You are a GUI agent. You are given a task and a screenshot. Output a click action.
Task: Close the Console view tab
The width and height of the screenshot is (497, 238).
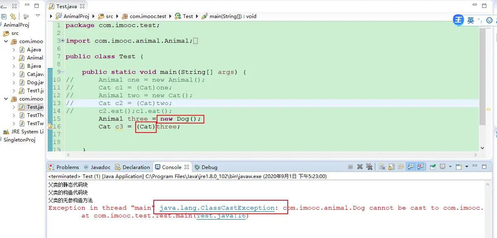(187, 167)
